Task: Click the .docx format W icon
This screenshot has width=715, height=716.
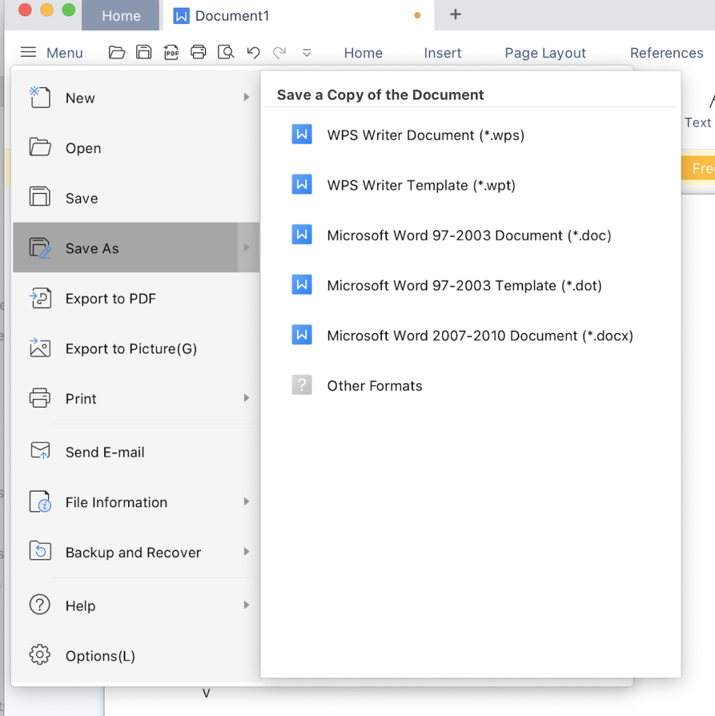Action: pos(302,335)
